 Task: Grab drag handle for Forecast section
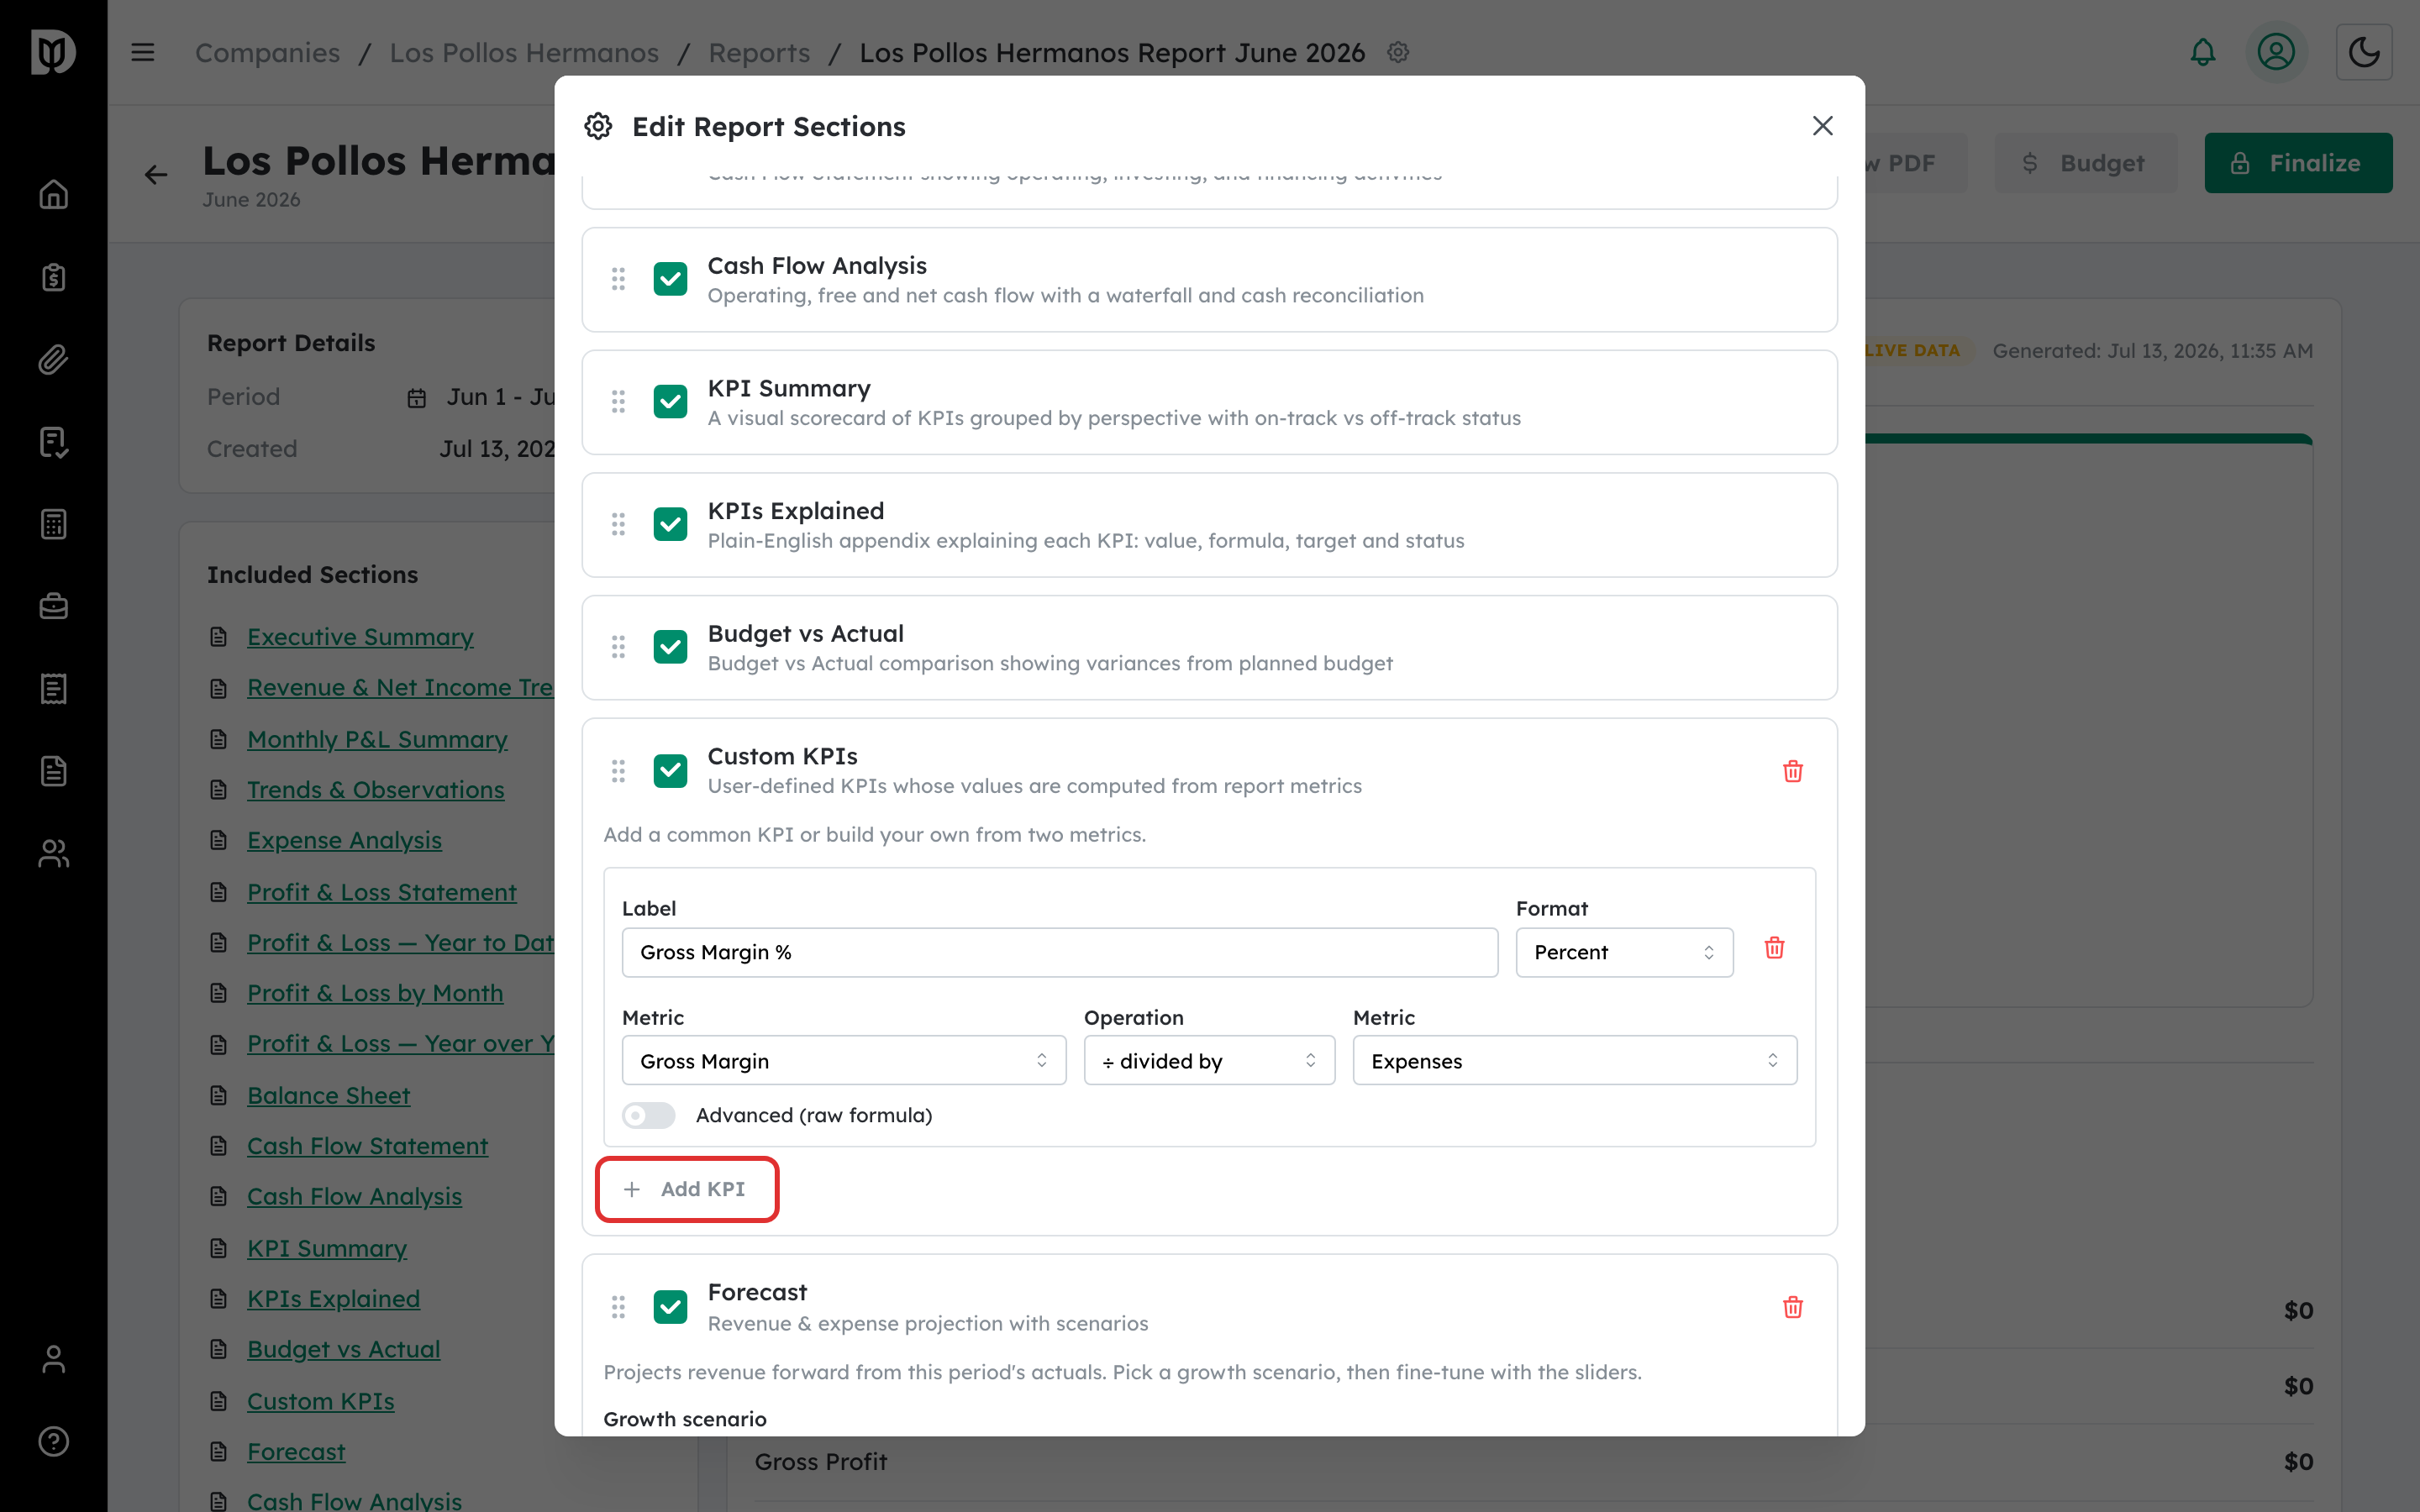point(618,1307)
